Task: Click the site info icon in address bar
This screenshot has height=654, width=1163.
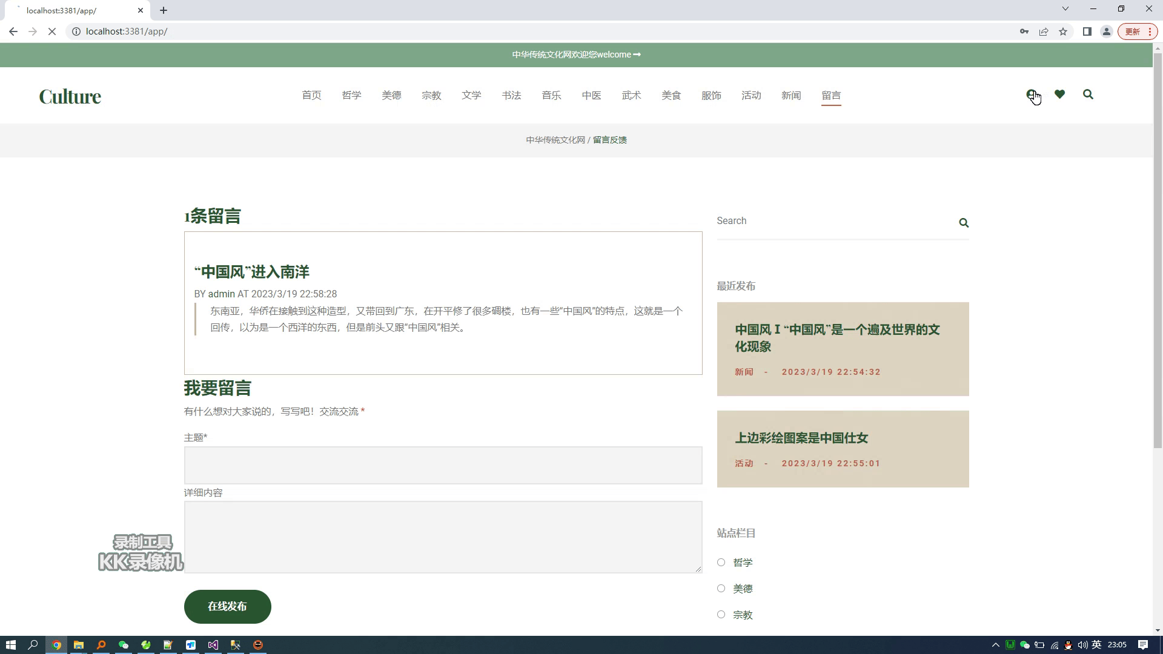Action: click(76, 31)
